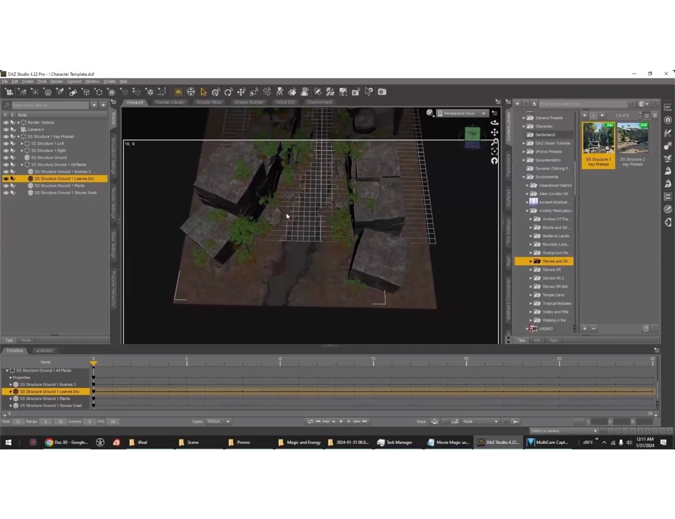Click the timeline Play button

click(x=341, y=421)
